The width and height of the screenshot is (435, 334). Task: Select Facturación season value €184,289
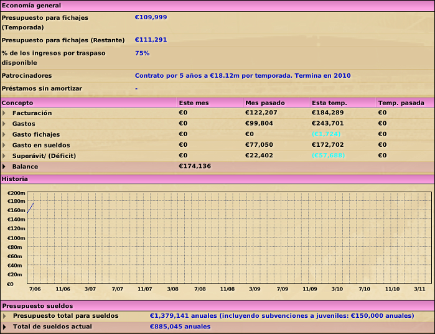coord(327,113)
